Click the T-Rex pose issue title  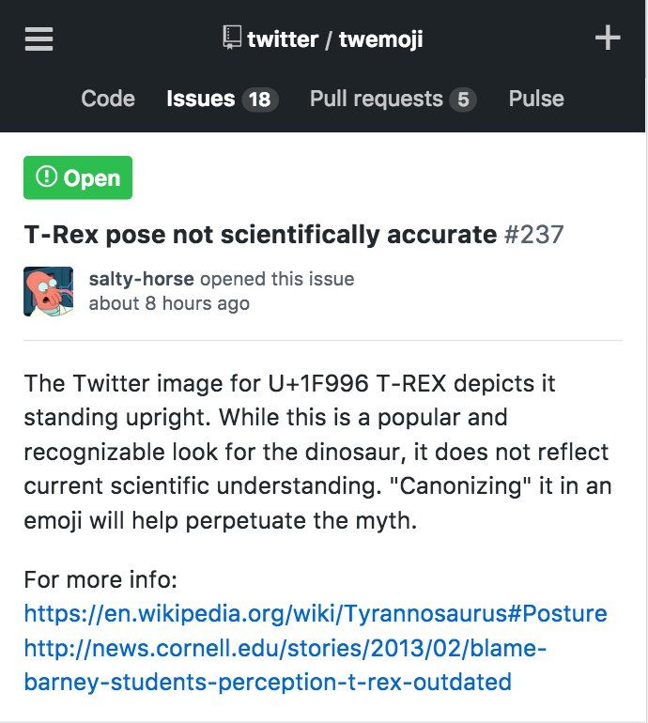coord(259,234)
